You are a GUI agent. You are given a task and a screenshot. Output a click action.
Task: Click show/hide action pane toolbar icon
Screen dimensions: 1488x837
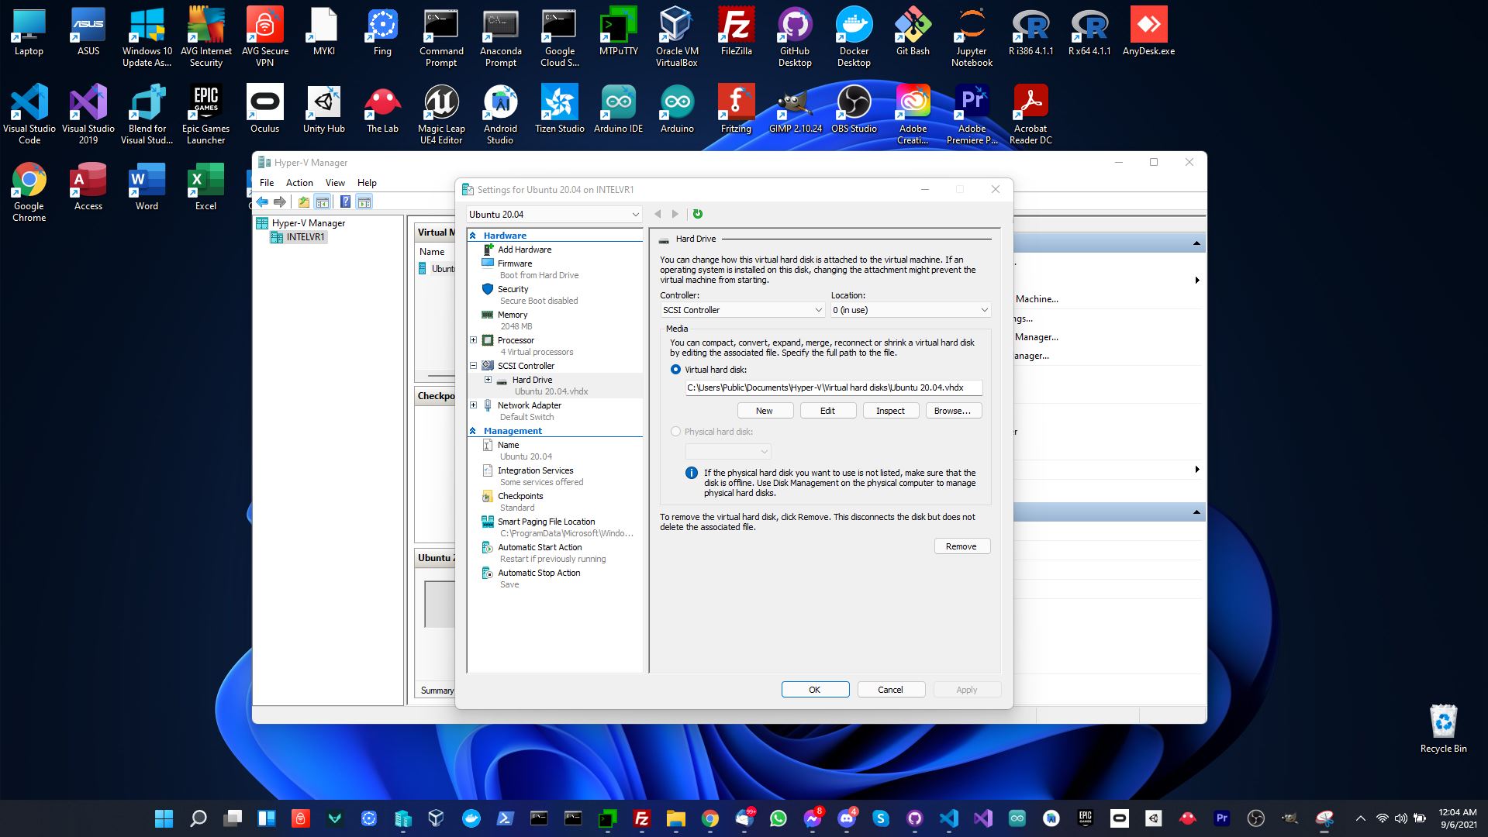(x=364, y=202)
